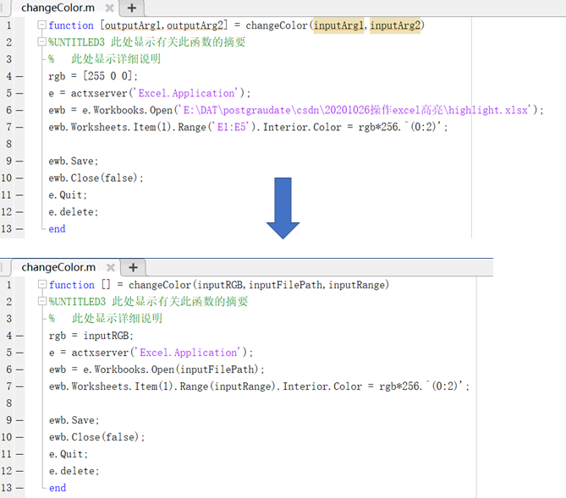Set a breakpoint on line 4 in the top editor
The image size is (566, 498).
19,76
